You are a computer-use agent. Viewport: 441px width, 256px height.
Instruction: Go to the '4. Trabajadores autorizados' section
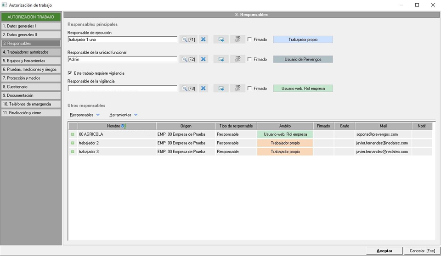coord(31,52)
